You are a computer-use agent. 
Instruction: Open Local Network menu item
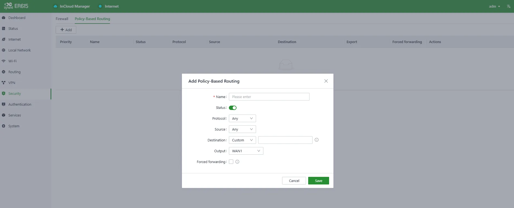click(26, 50)
